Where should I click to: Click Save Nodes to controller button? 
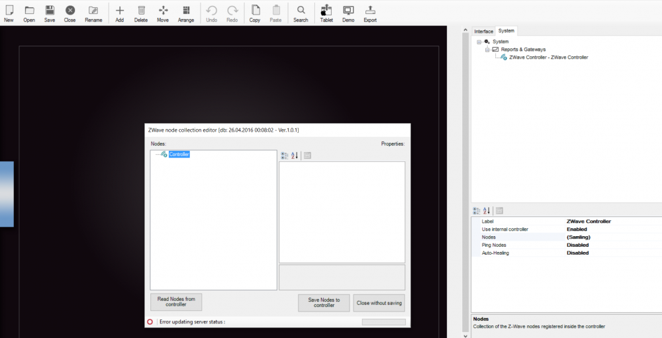[x=324, y=302]
